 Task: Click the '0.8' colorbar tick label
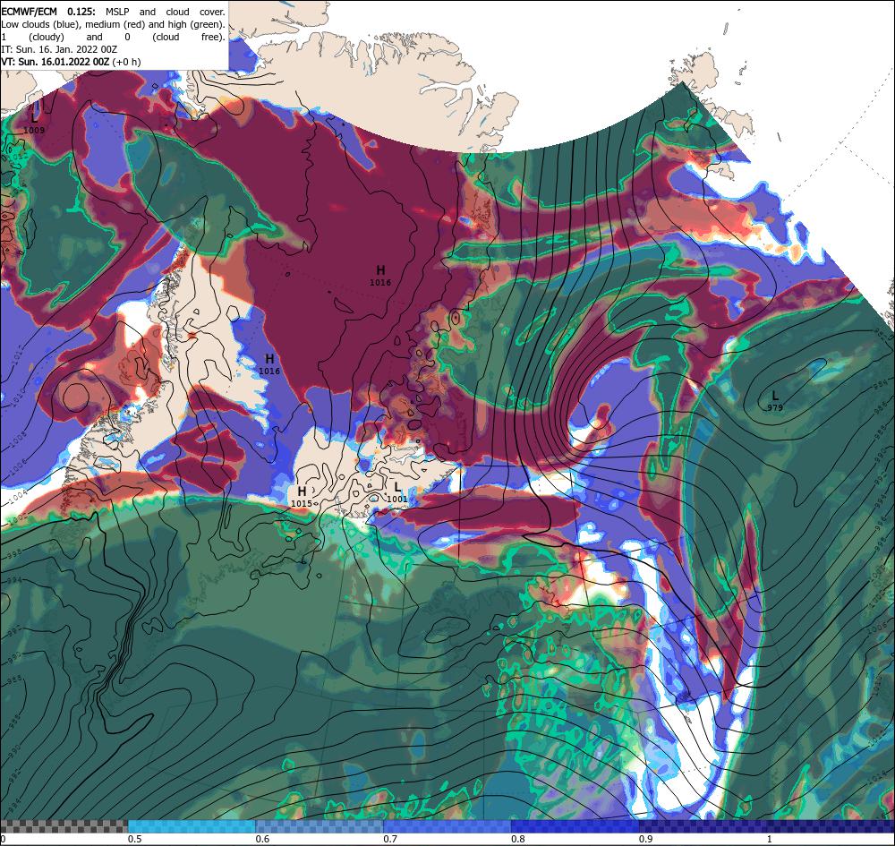[x=518, y=839]
